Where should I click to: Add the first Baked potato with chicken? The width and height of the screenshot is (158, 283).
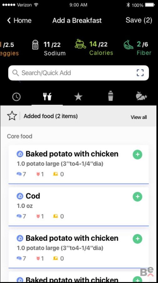click(x=138, y=155)
